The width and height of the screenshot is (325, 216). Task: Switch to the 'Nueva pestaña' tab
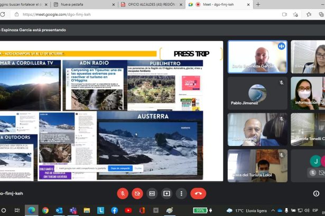tap(83, 4)
